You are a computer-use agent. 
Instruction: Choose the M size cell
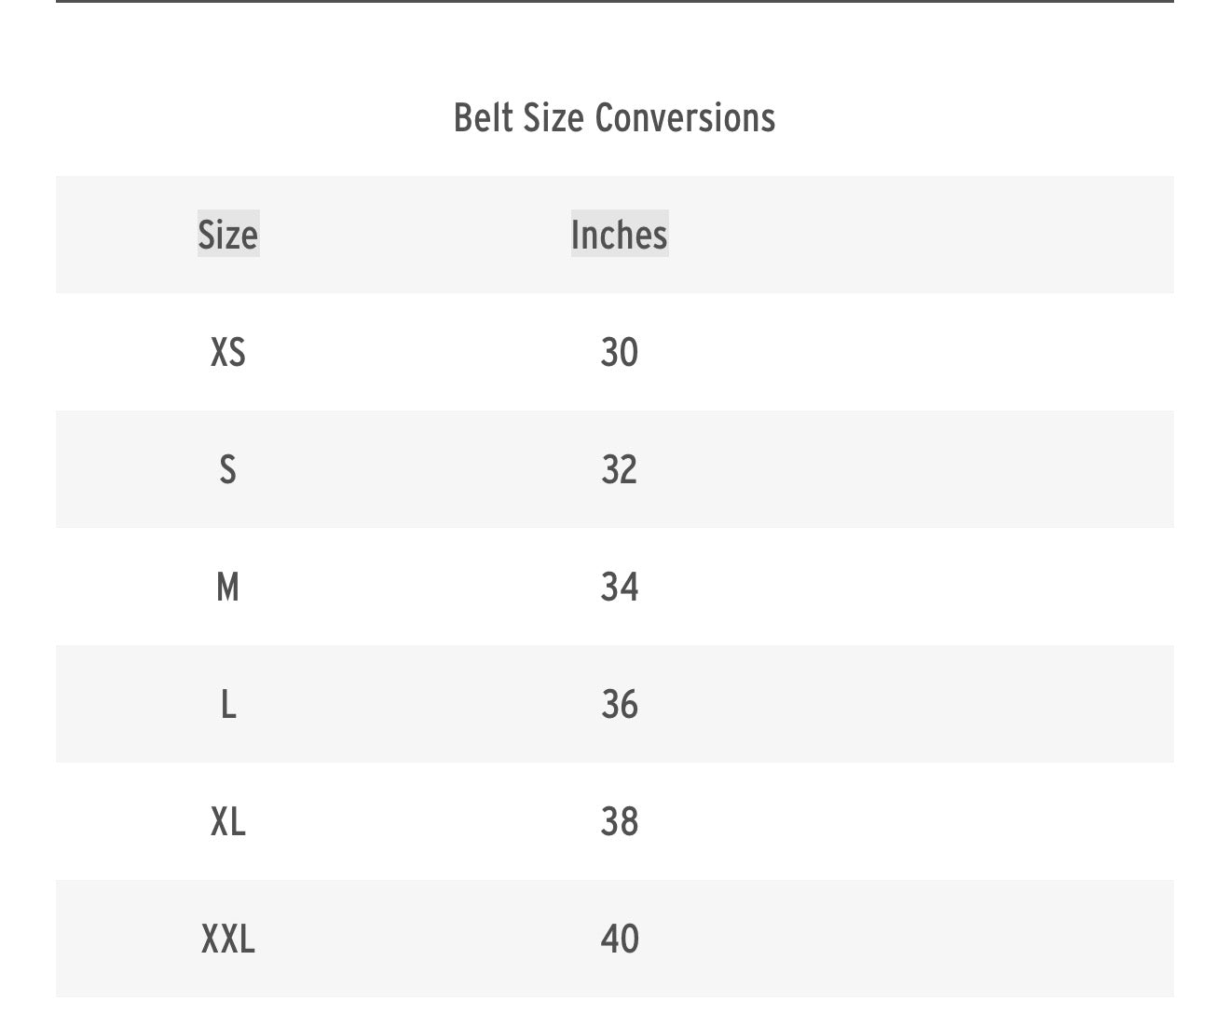pos(228,587)
